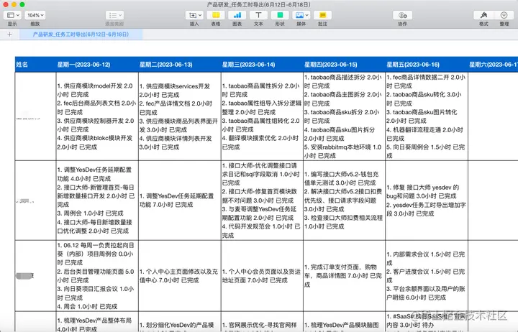Select the 星期四(2023-06-15) header cell
Screen dimensions: 518x332
tap(344, 65)
